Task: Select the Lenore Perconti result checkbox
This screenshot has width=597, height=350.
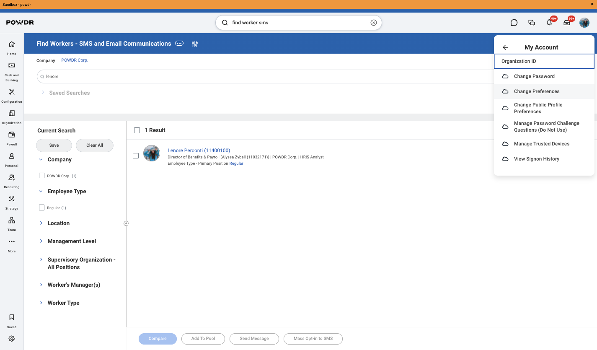Action: tap(136, 156)
